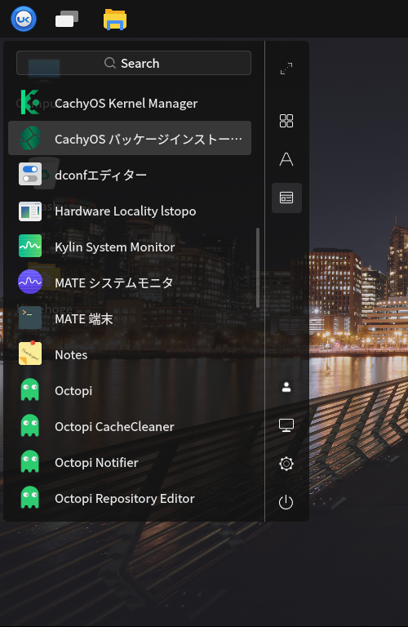
Task: Switch to all apps grid view
Action: 286,120
